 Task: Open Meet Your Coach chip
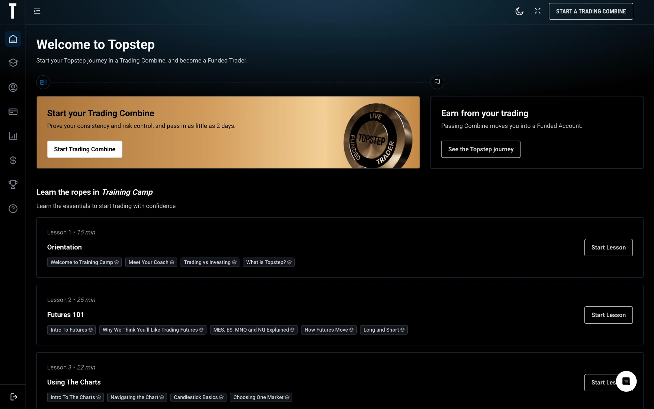(x=151, y=262)
